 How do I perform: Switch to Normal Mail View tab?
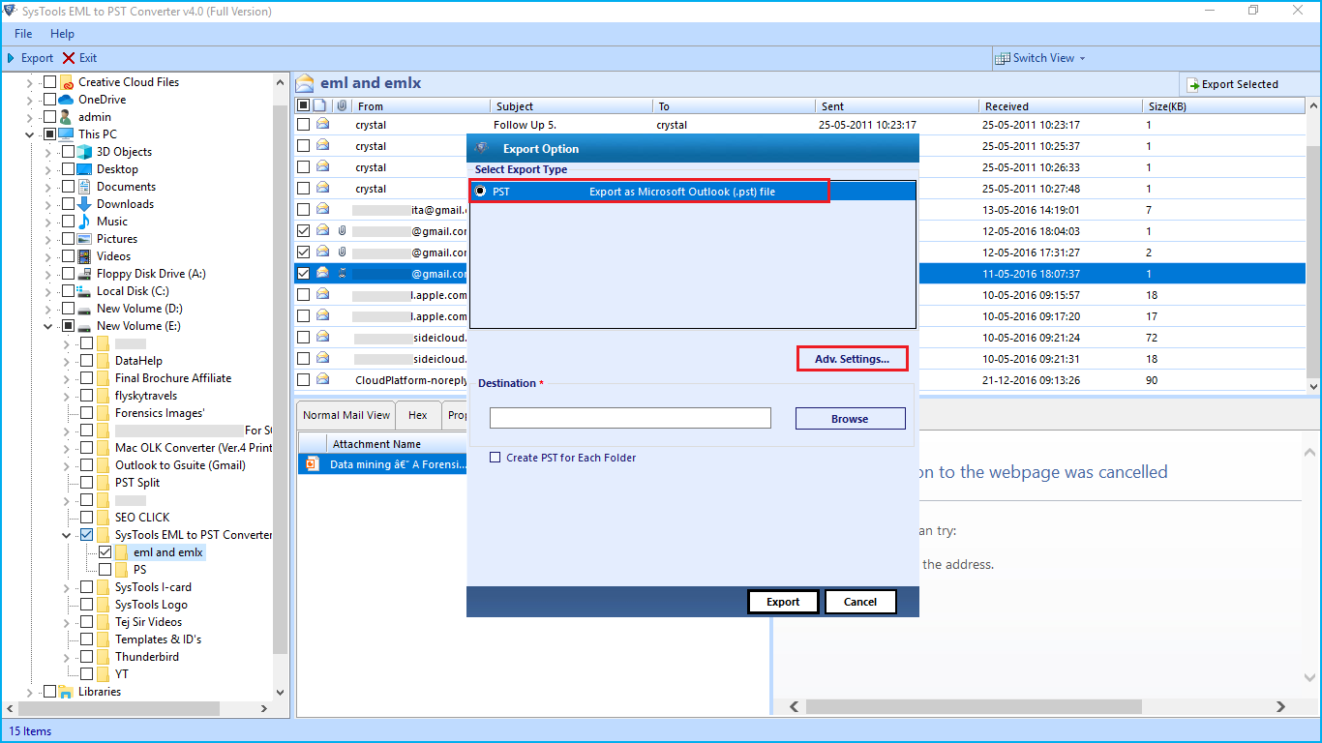tap(346, 415)
